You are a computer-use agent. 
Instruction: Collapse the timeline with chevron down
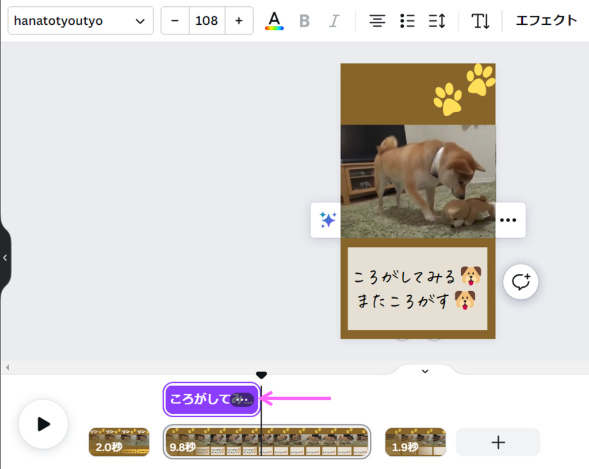[425, 371]
